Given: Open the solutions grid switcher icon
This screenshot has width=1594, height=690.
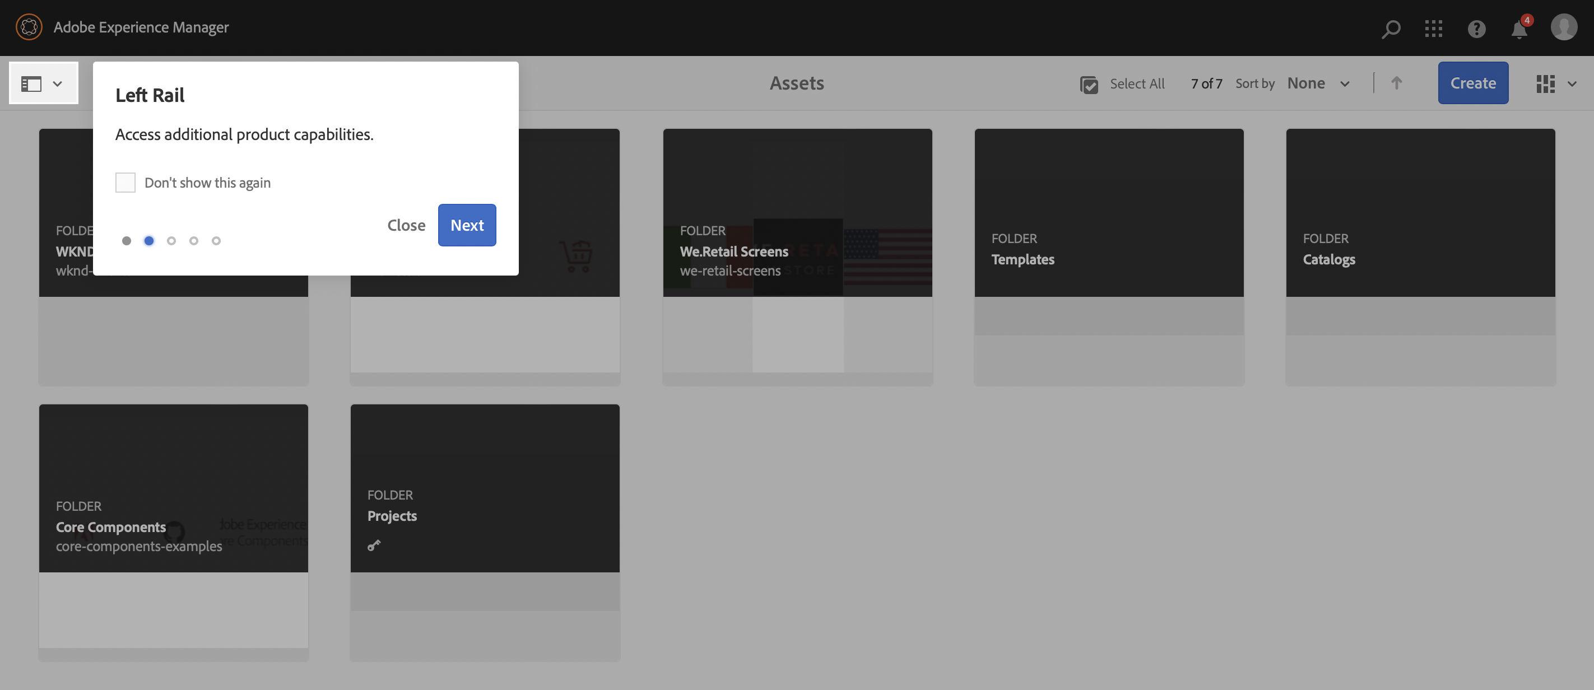Looking at the screenshot, I should 1433,29.
